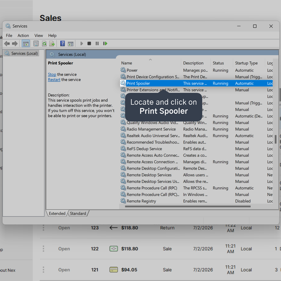281x281 pixels.
Task: Click the gear icon beside Radio Management Service
Action: click(x=123, y=129)
